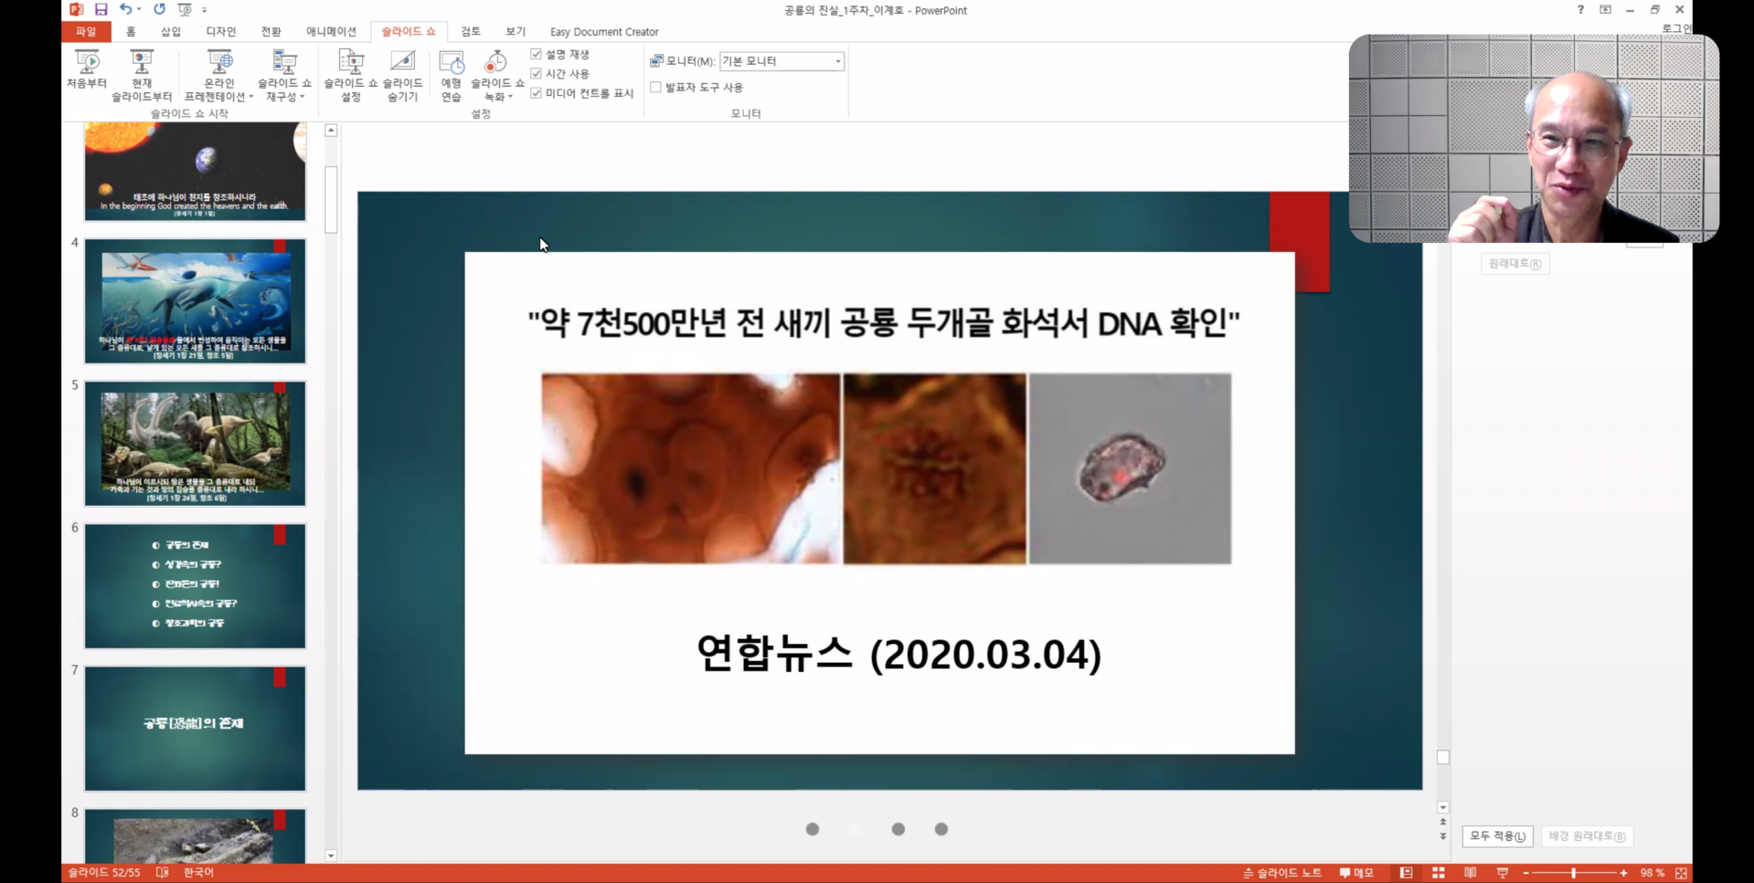Save the presentation with floppy icon

click(x=101, y=9)
